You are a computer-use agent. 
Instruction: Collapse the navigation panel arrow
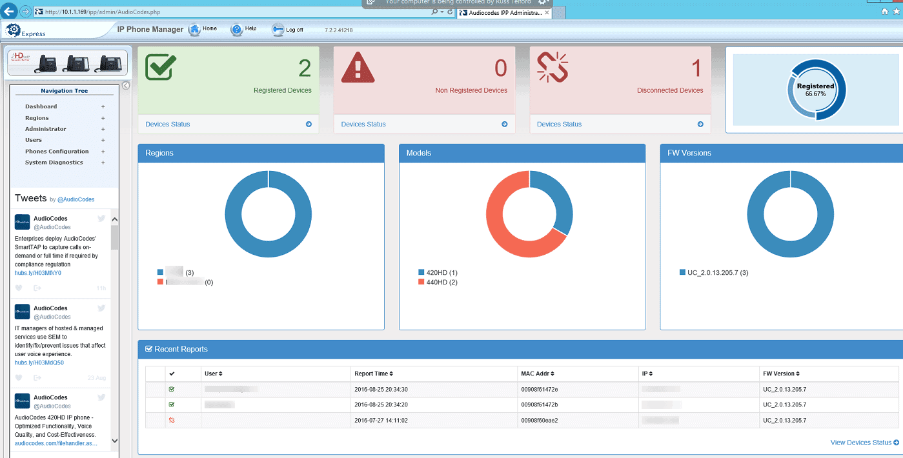(127, 86)
